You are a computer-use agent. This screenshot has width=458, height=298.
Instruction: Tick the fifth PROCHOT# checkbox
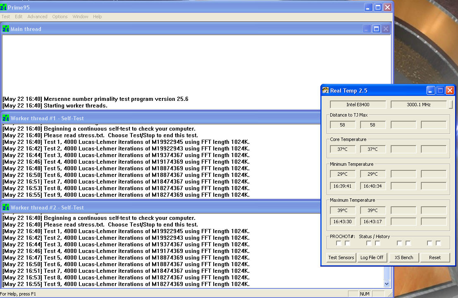[399, 243]
